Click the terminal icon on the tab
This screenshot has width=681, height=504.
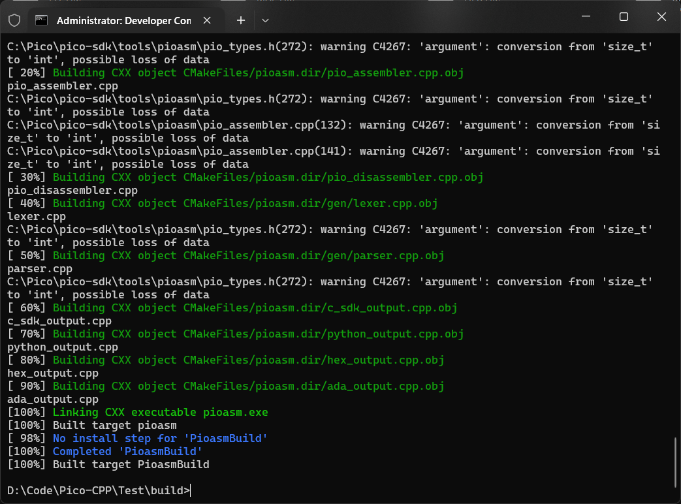tap(41, 20)
